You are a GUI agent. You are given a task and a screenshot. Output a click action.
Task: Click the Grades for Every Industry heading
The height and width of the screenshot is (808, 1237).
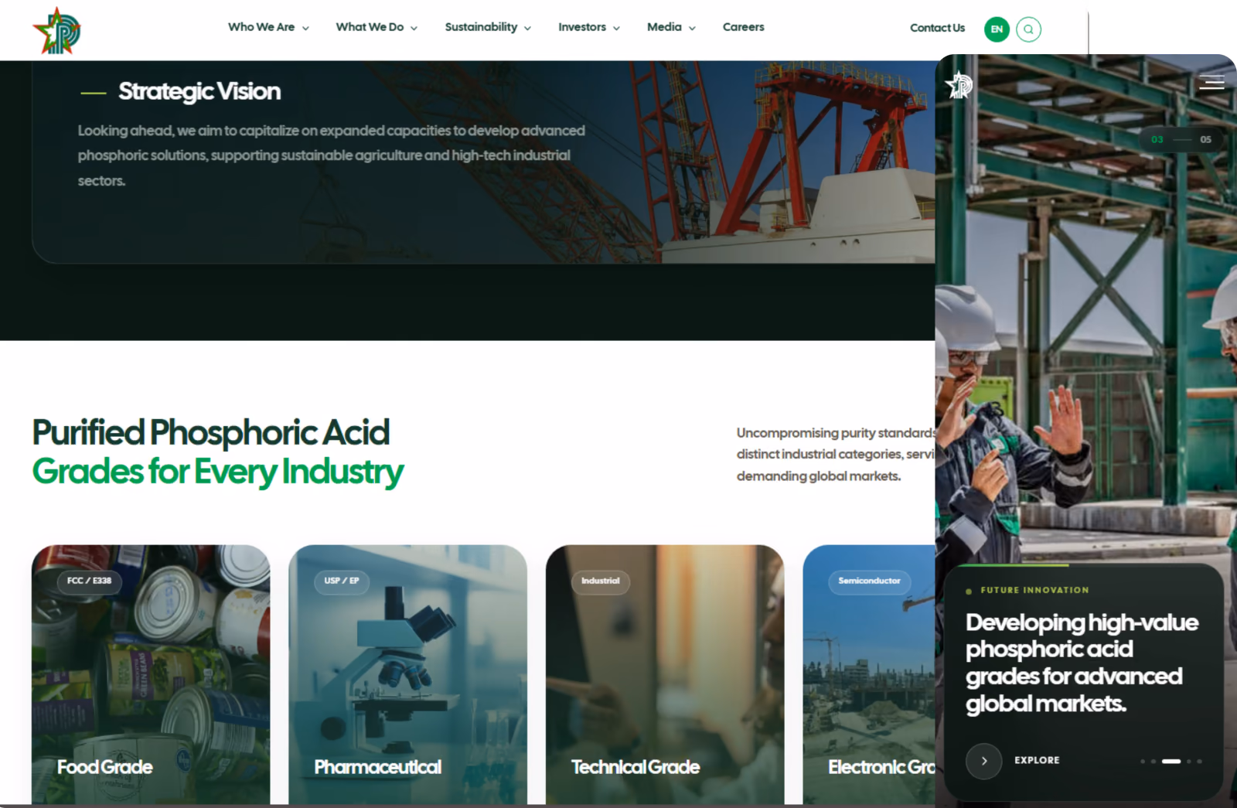click(x=218, y=472)
